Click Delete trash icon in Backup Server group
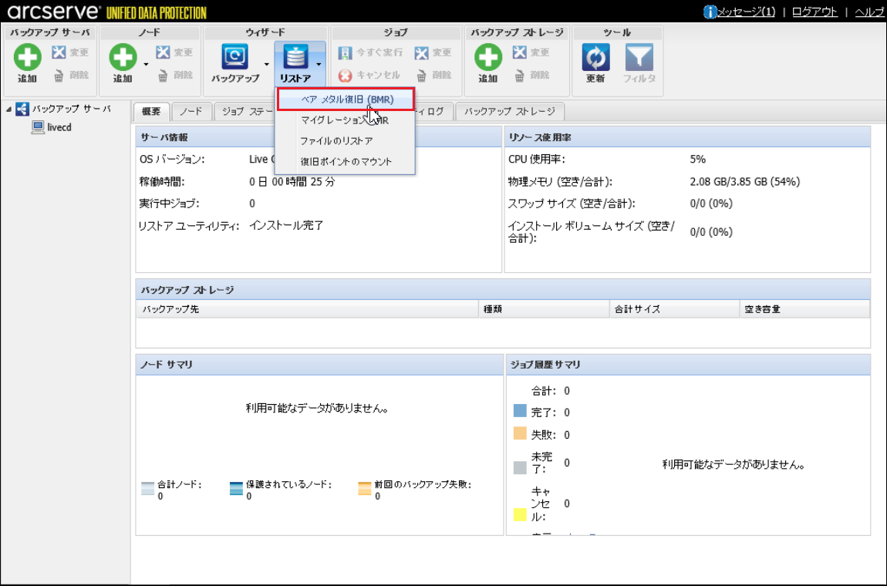The width and height of the screenshot is (887, 586). click(x=59, y=76)
